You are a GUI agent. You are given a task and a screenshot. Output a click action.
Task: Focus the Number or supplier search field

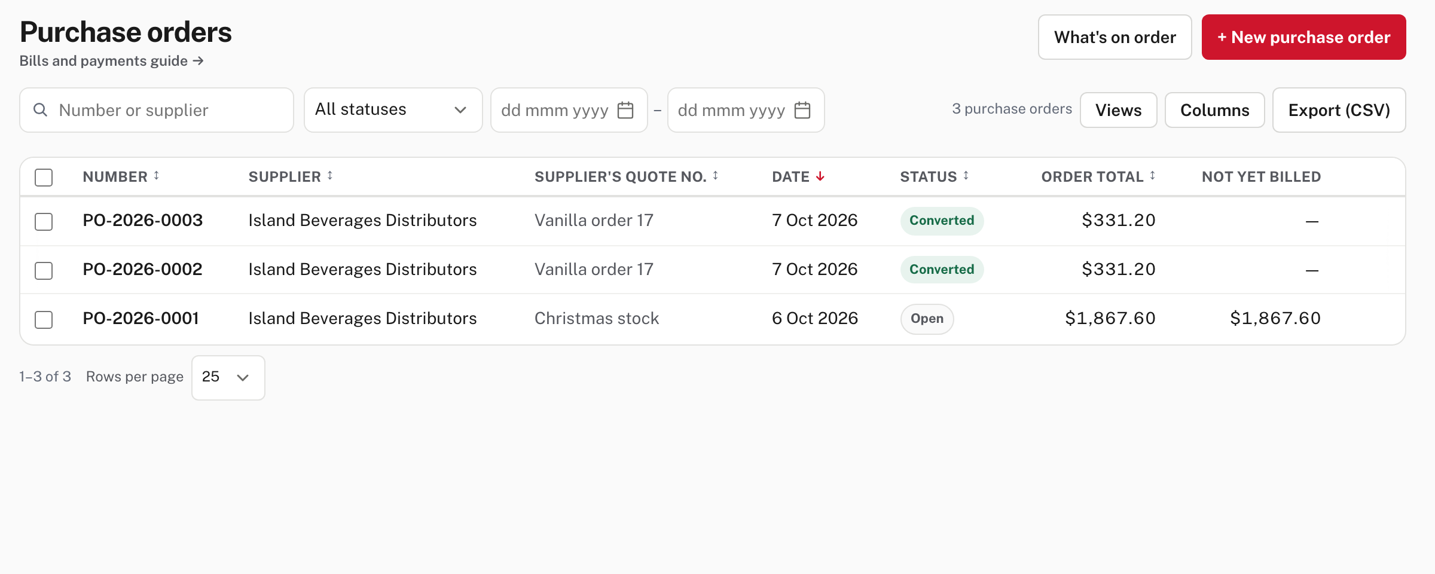tap(157, 110)
